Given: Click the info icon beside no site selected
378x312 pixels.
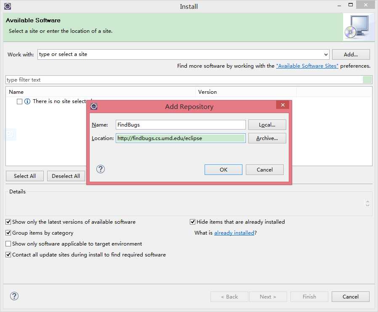Looking at the screenshot, I should (27, 101).
